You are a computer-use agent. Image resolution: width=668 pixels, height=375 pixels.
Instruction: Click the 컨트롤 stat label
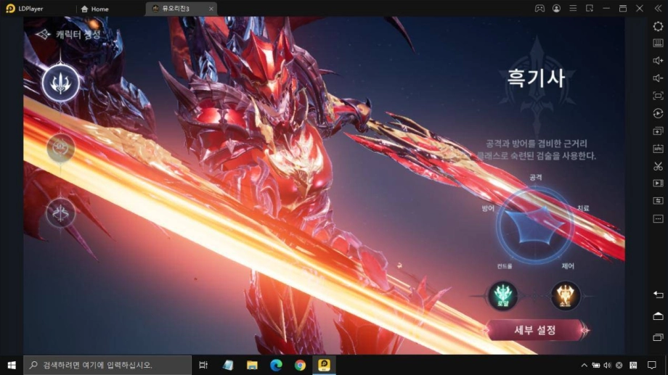(505, 266)
